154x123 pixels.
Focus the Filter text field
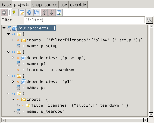(84, 20)
